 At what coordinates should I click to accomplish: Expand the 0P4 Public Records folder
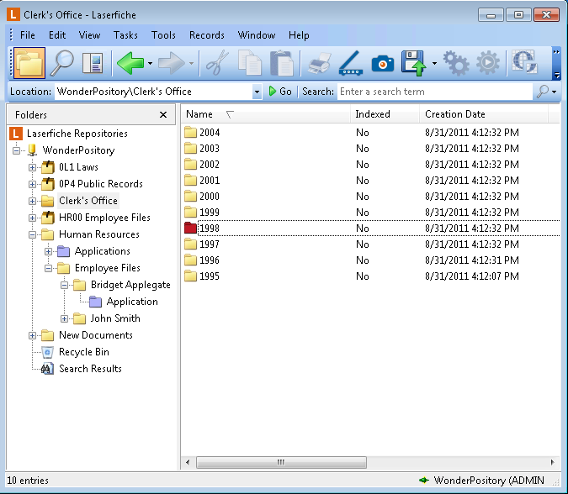32,184
